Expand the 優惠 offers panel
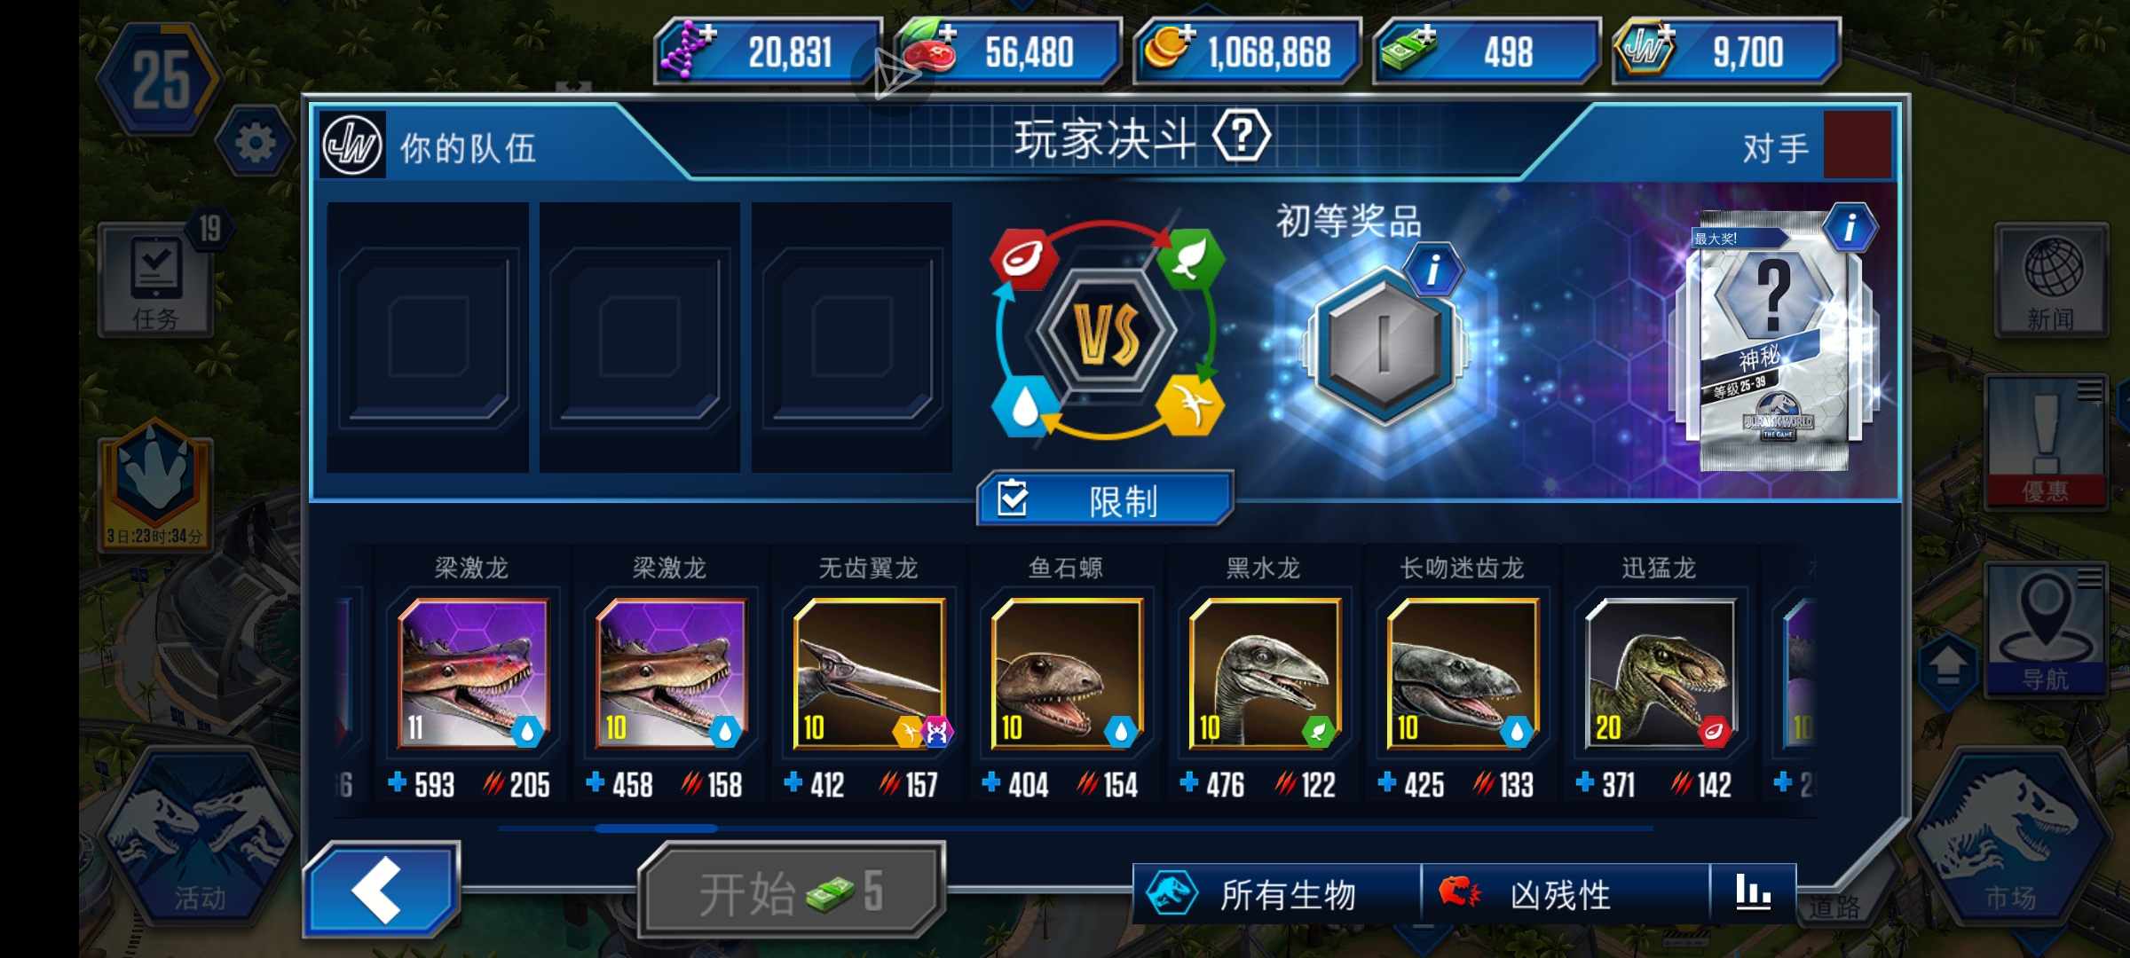 (x=2046, y=443)
